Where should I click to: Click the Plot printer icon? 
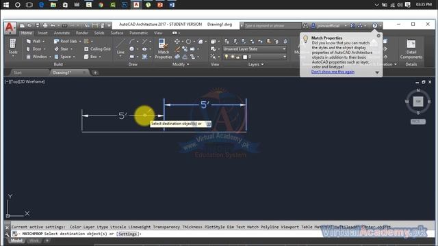click(45, 25)
